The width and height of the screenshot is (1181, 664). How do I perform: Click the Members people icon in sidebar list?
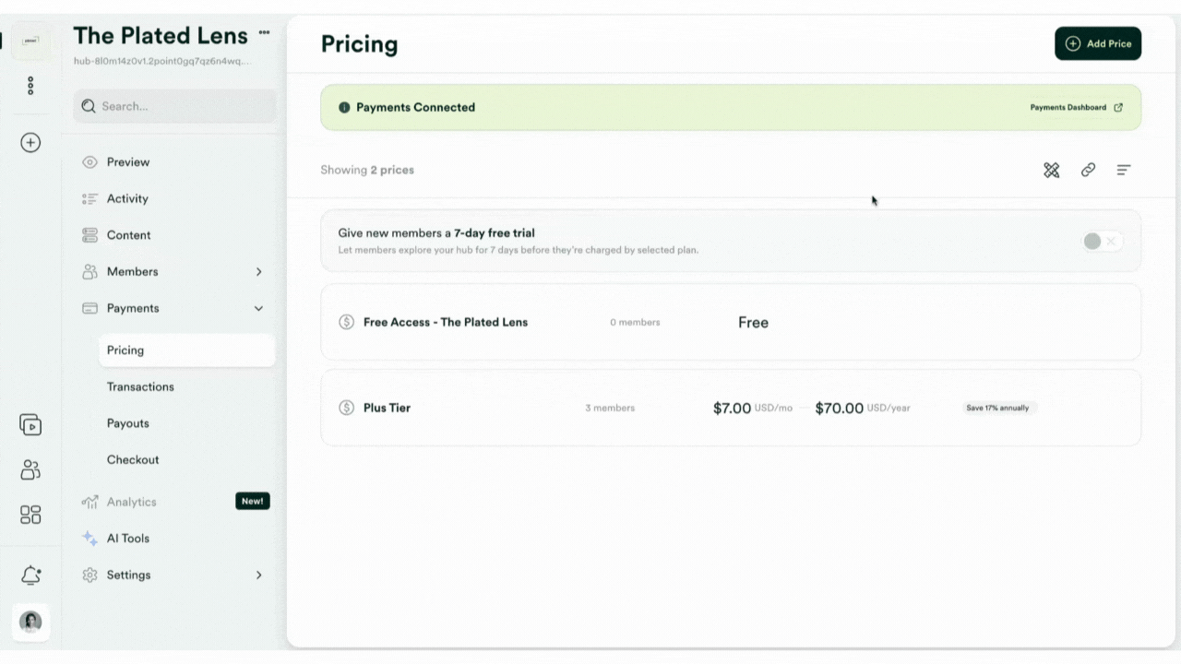[x=89, y=272]
